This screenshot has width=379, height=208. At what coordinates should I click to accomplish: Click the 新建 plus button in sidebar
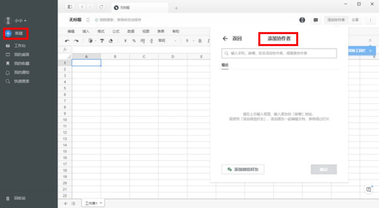click(x=8, y=33)
